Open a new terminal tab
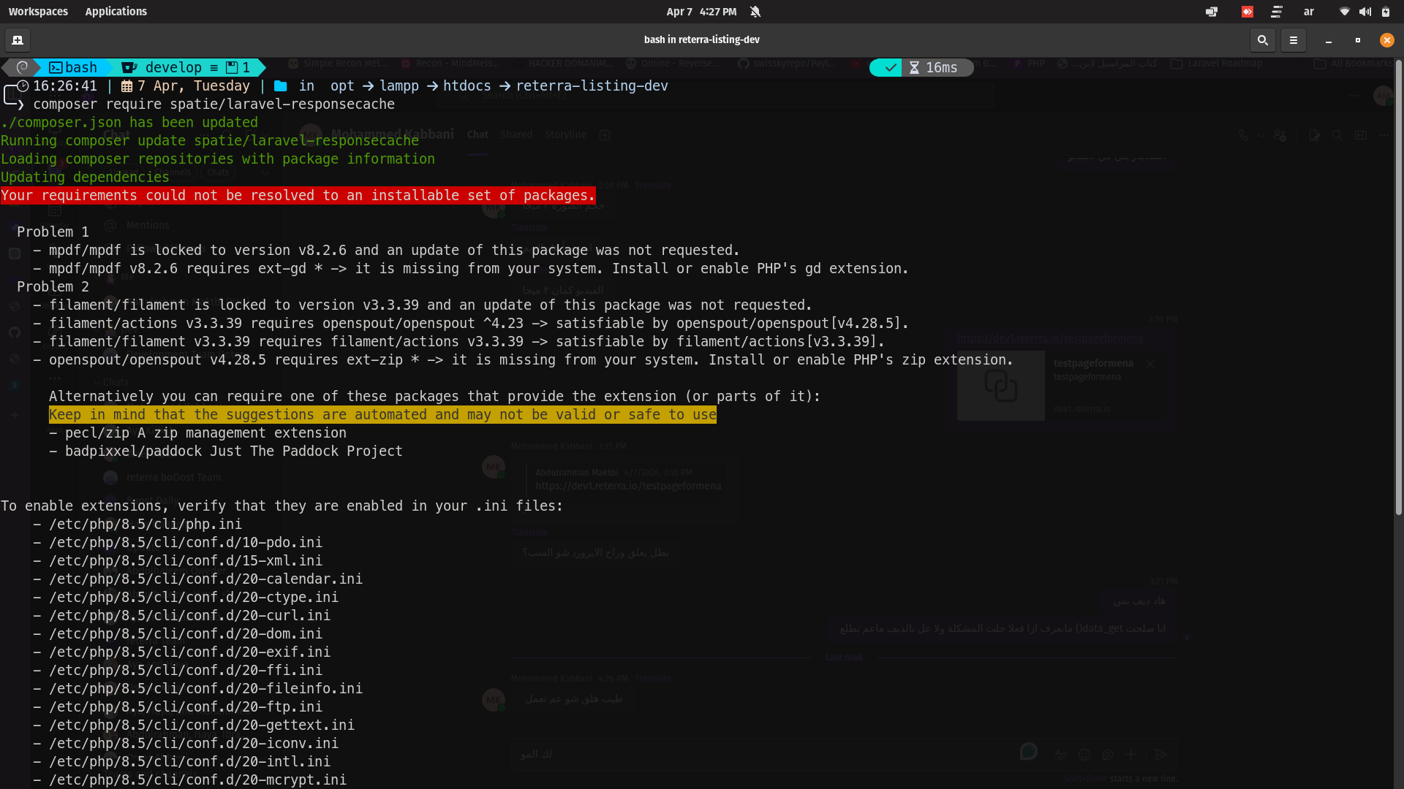The width and height of the screenshot is (1404, 789). (x=18, y=40)
